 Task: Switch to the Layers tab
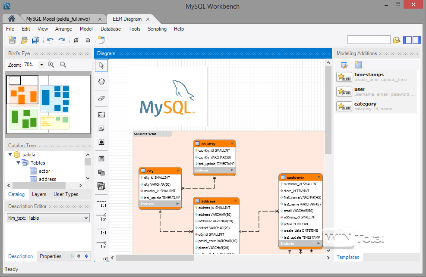[x=39, y=194]
